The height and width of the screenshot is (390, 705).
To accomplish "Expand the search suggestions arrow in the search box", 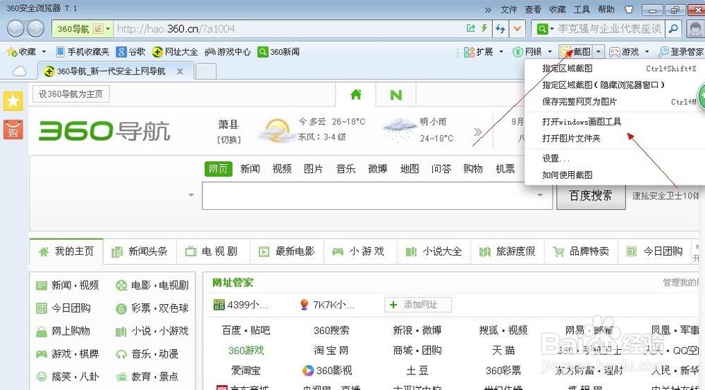I will click(540, 195).
